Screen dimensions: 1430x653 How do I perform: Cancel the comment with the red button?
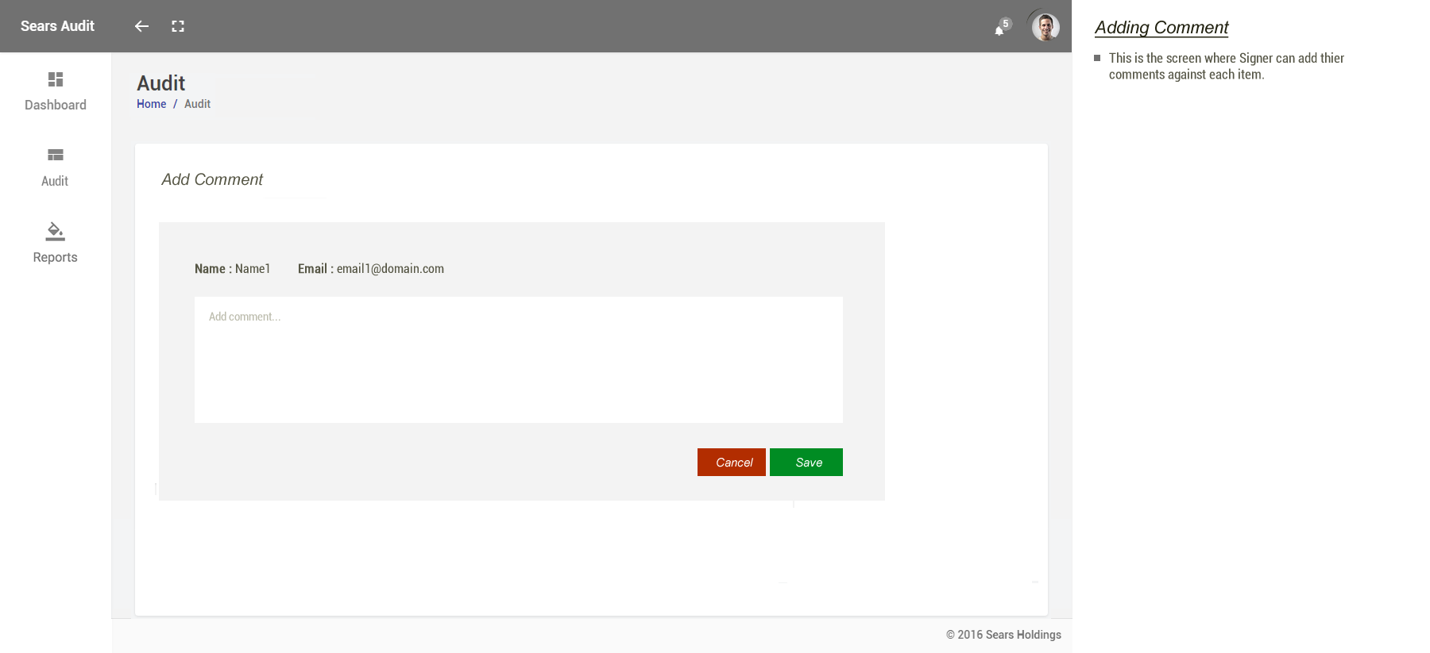click(x=732, y=463)
